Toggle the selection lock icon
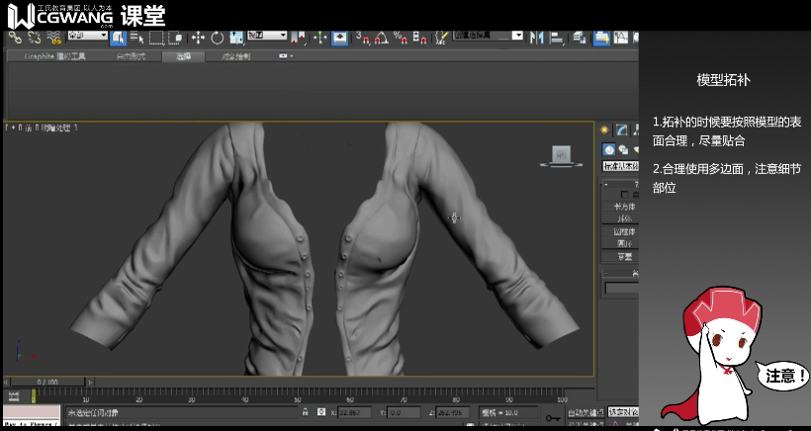 pyautogui.click(x=305, y=412)
